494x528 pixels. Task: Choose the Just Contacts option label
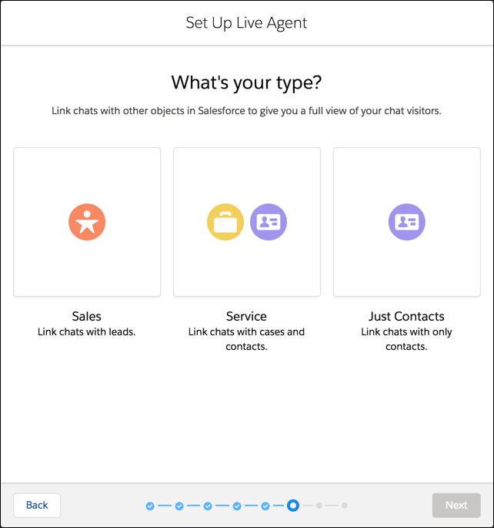(406, 316)
